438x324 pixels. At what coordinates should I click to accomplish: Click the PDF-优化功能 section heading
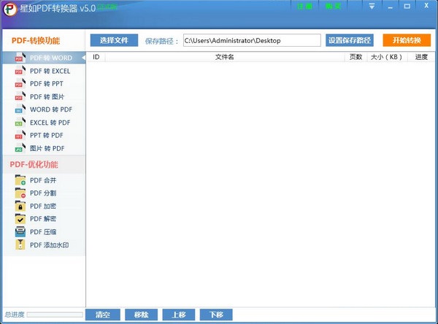(x=34, y=164)
